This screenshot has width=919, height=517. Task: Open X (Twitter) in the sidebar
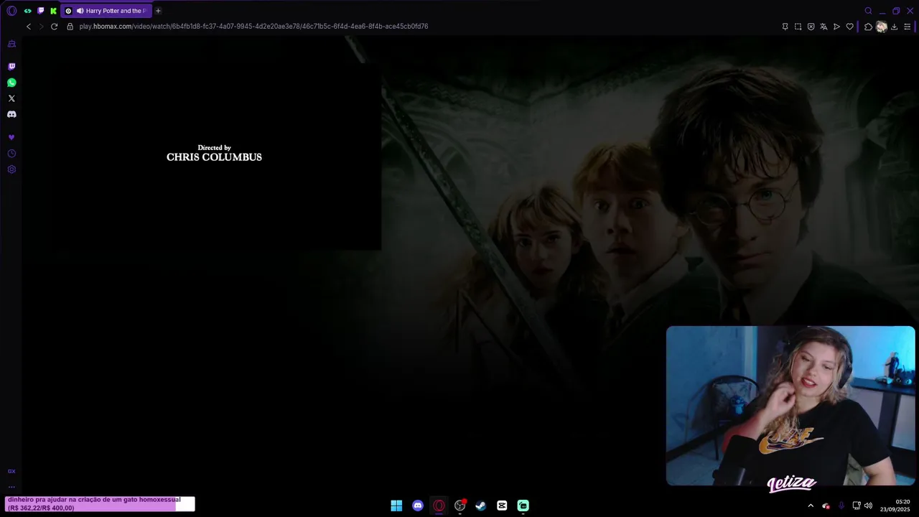(11, 98)
